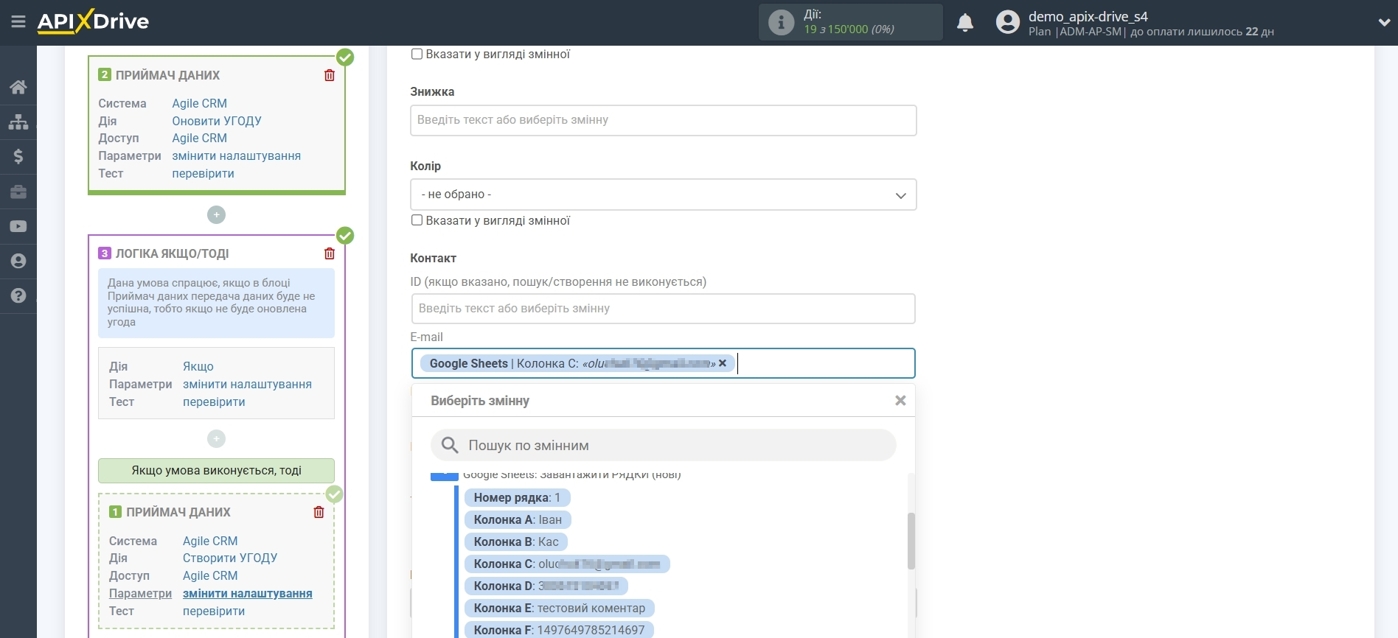Click 'змінити налаштування' in block 2
1398x638 pixels.
(236, 155)
